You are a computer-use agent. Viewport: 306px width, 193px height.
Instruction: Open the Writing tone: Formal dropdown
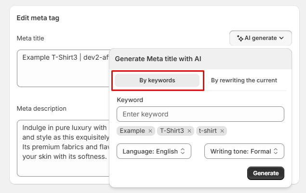click(x=244, y=151)
